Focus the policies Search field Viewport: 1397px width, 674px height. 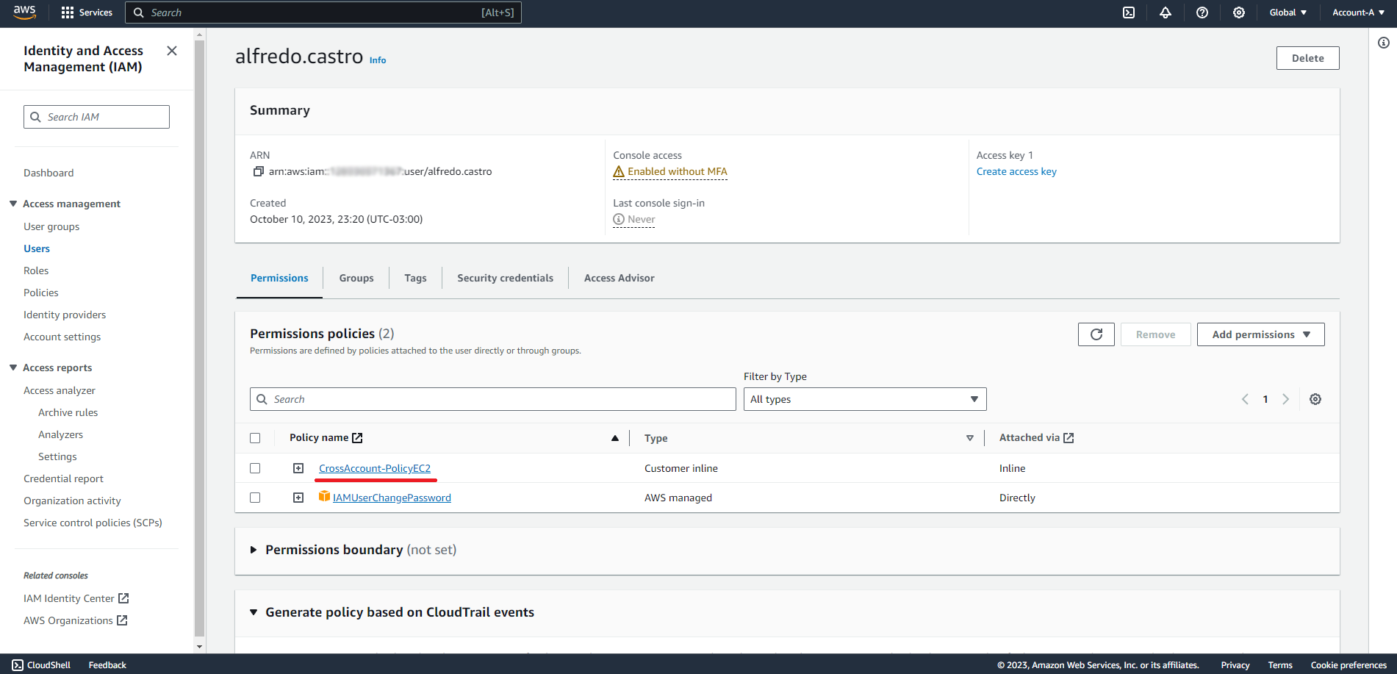pyautogui.click(x=492, y=399)
